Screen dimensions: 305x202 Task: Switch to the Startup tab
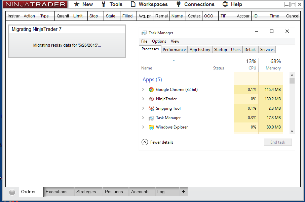point(220,50)
